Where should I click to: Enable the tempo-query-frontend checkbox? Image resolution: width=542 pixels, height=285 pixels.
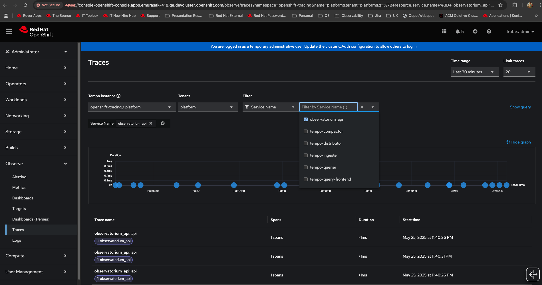point(306,179)
